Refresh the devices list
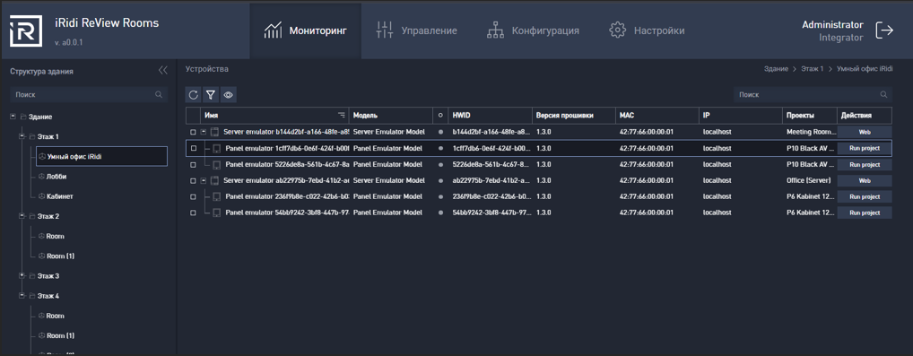The height and width of the screenshot is (356, 913). coord(194,94)
